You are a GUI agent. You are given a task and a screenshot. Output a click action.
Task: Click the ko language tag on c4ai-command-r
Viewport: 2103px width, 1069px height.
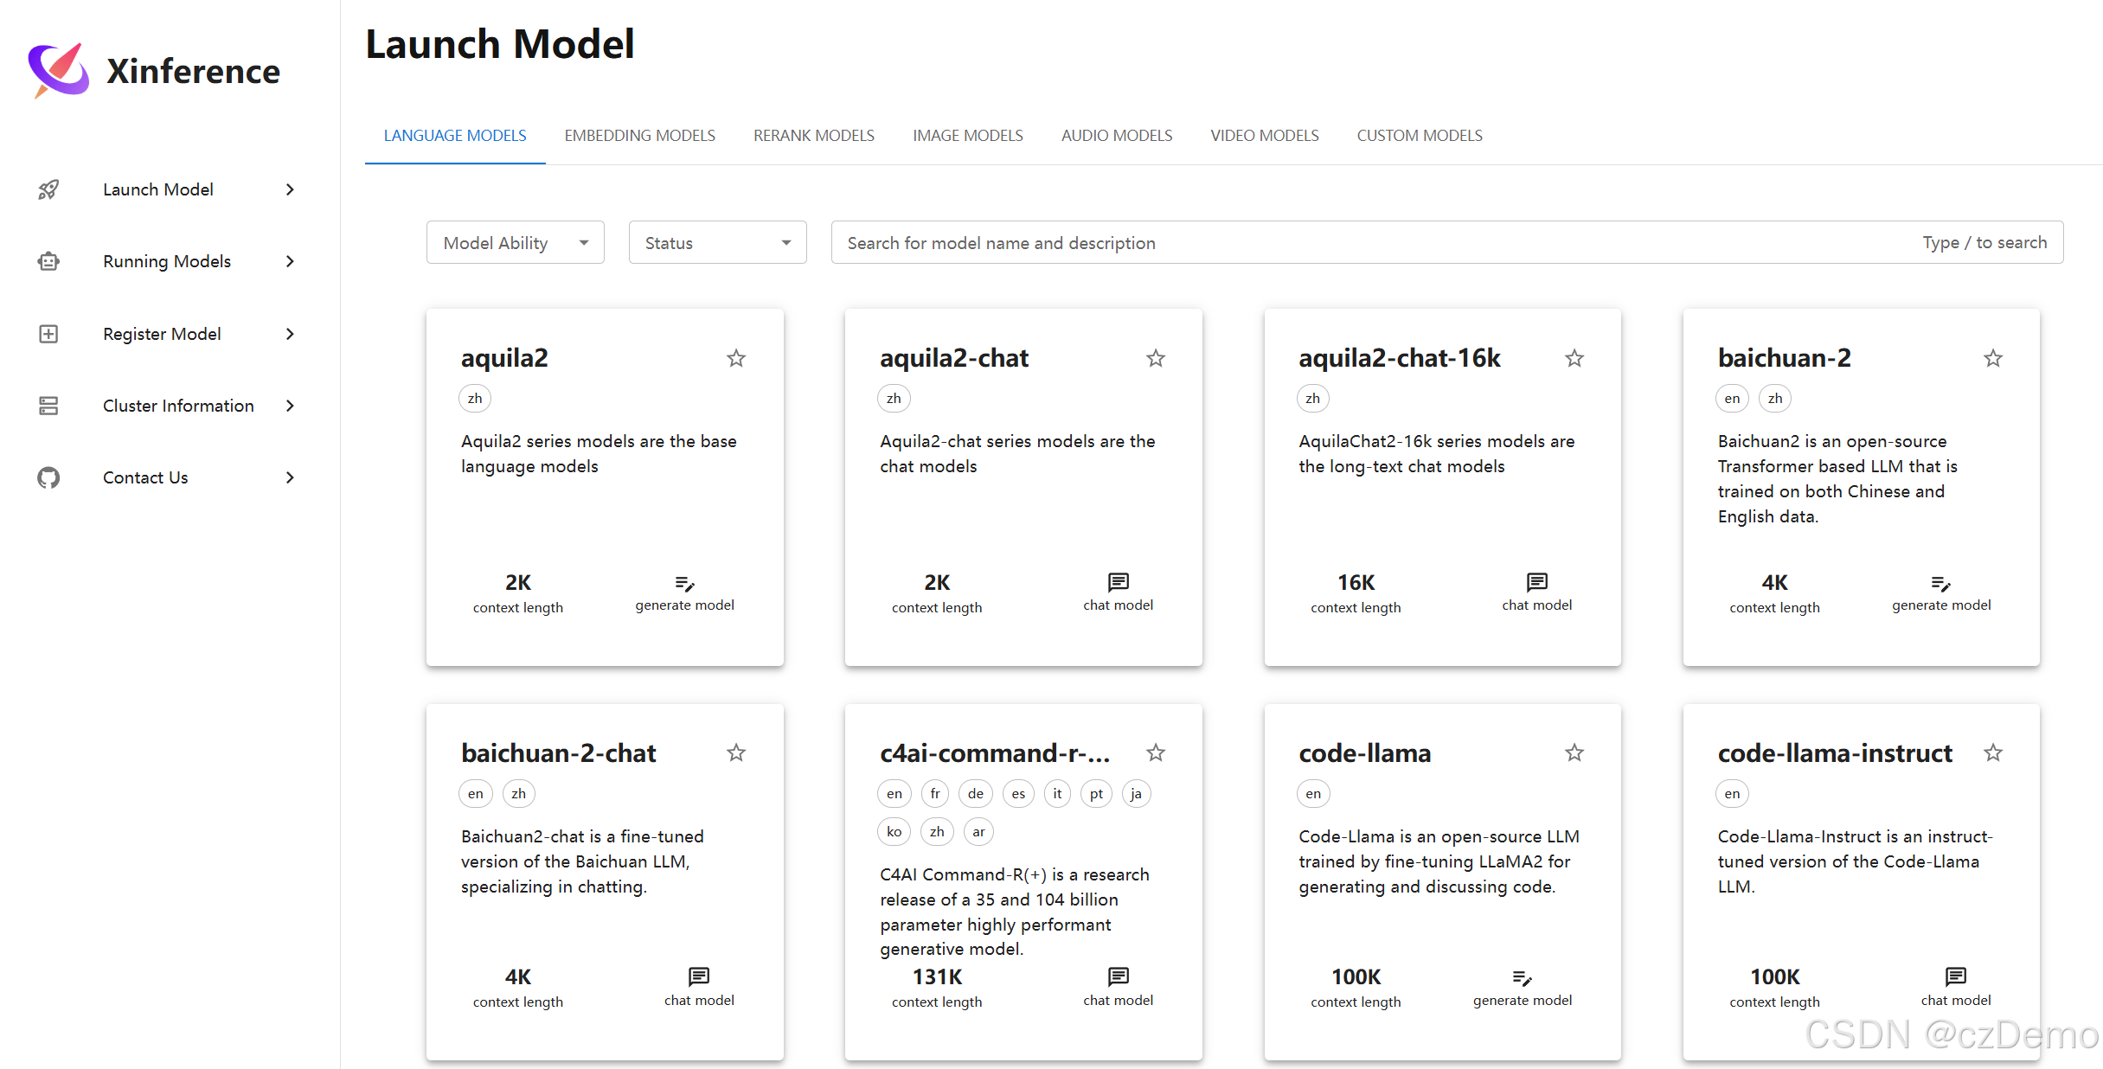[x=894, y=832]
